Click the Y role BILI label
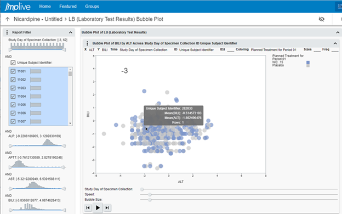The width and height of the screenshot is (342, 214). 105,50
